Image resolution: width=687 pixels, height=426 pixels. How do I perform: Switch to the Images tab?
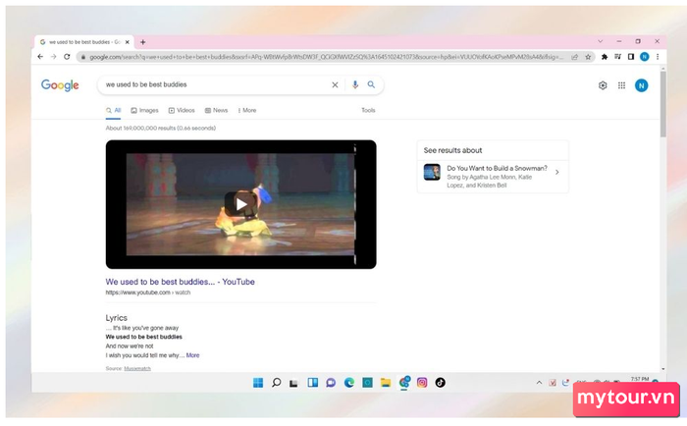click(144, 111)
